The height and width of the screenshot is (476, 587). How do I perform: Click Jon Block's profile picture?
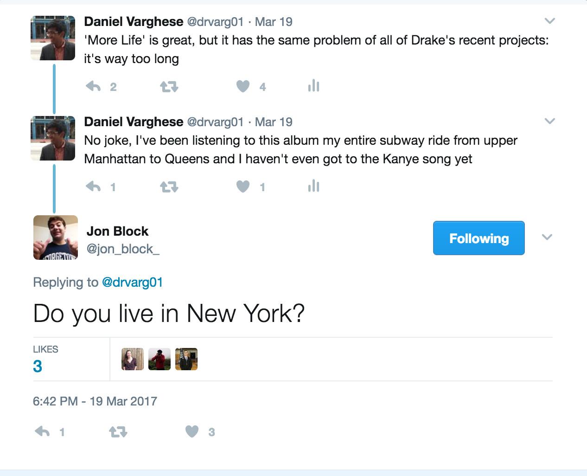[56, 238]
